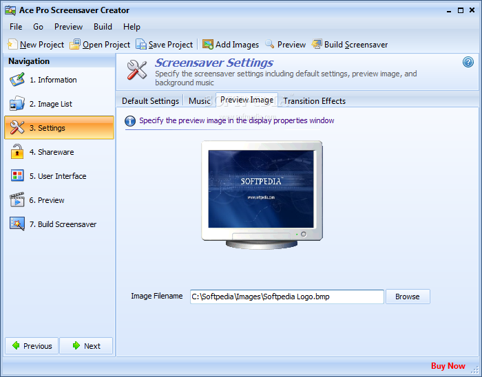Open the Go menu
Image resolution: width=482 pixels, height=377 pixels.
pyautogui.click(x=38, y=27)
